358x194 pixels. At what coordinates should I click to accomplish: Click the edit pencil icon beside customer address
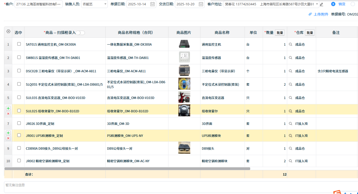coord(322,4)
